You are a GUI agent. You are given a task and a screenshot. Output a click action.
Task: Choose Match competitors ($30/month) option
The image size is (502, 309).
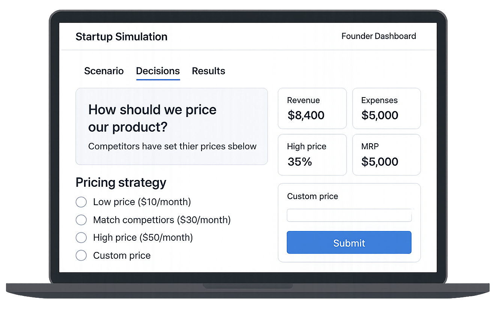click(x=81, y=220)
